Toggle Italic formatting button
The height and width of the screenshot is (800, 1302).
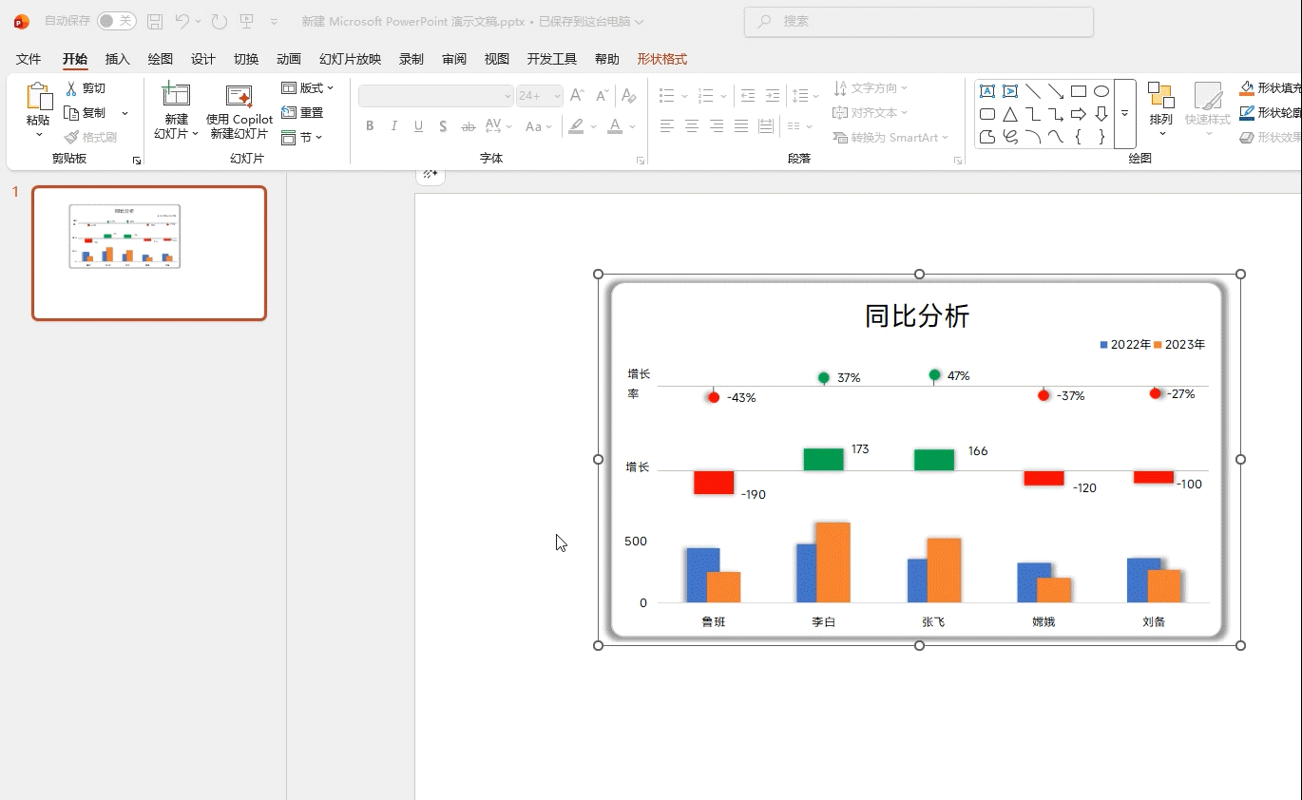(x=393, y=126)
